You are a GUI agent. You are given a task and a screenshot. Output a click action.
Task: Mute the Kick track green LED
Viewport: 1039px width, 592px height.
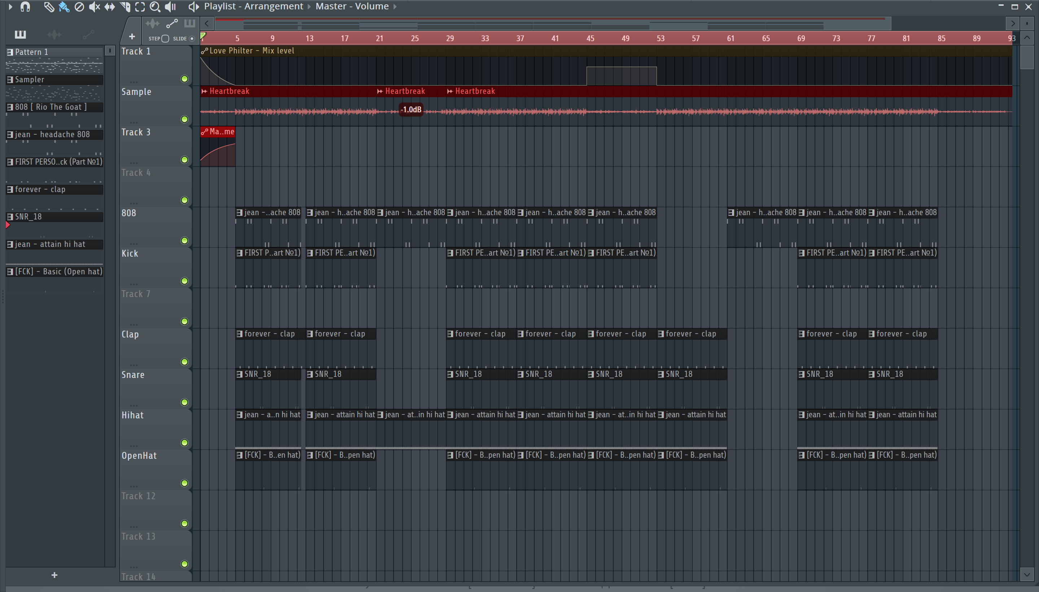[x=184, y=281]
